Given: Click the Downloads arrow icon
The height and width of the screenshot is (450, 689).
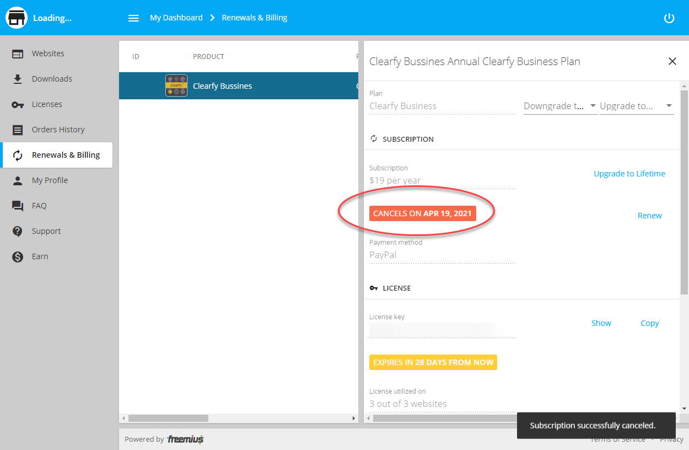Looking at the screenshot, I should (x=18, y=79).
